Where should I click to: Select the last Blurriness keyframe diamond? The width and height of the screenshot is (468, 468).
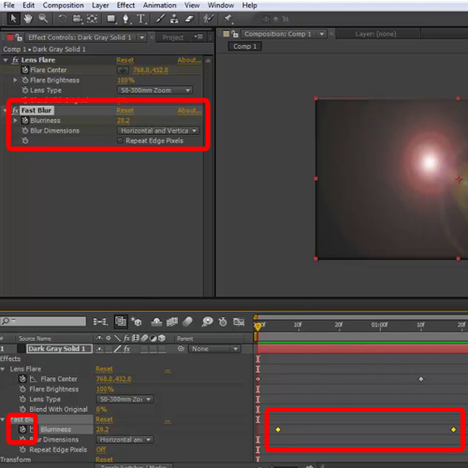453,430
